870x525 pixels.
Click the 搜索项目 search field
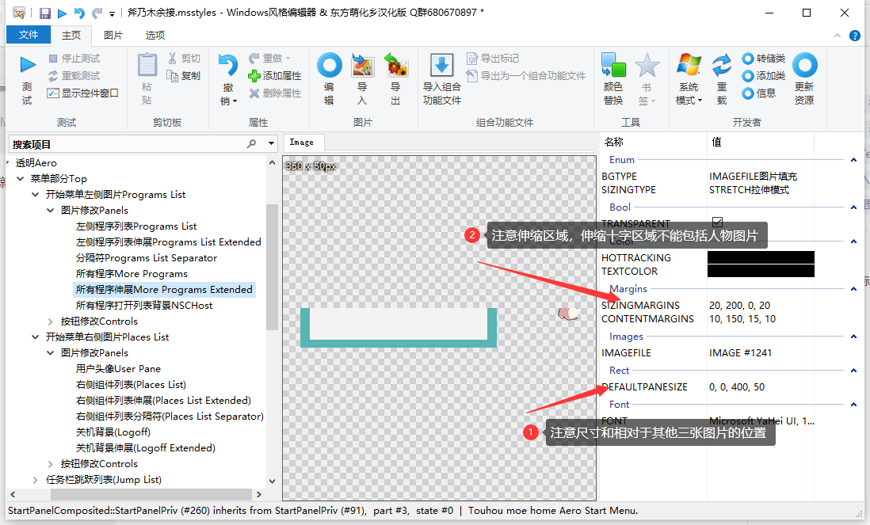coord(119,144)
